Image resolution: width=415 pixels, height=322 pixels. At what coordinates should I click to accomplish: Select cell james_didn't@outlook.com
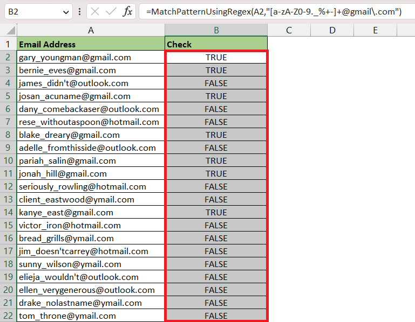click(91, 83)
